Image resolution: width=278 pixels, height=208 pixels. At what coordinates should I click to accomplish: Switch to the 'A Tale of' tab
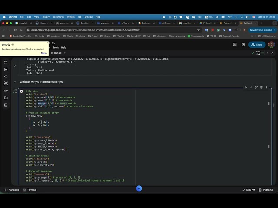pos(126,23)
